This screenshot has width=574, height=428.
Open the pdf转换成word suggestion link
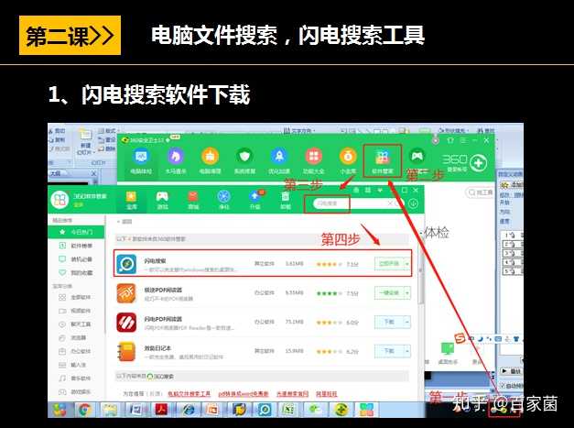244,393
